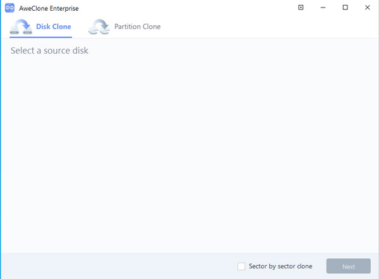Select the Disk Clone tab icon
379x279 pixels.
pos(21,27)
